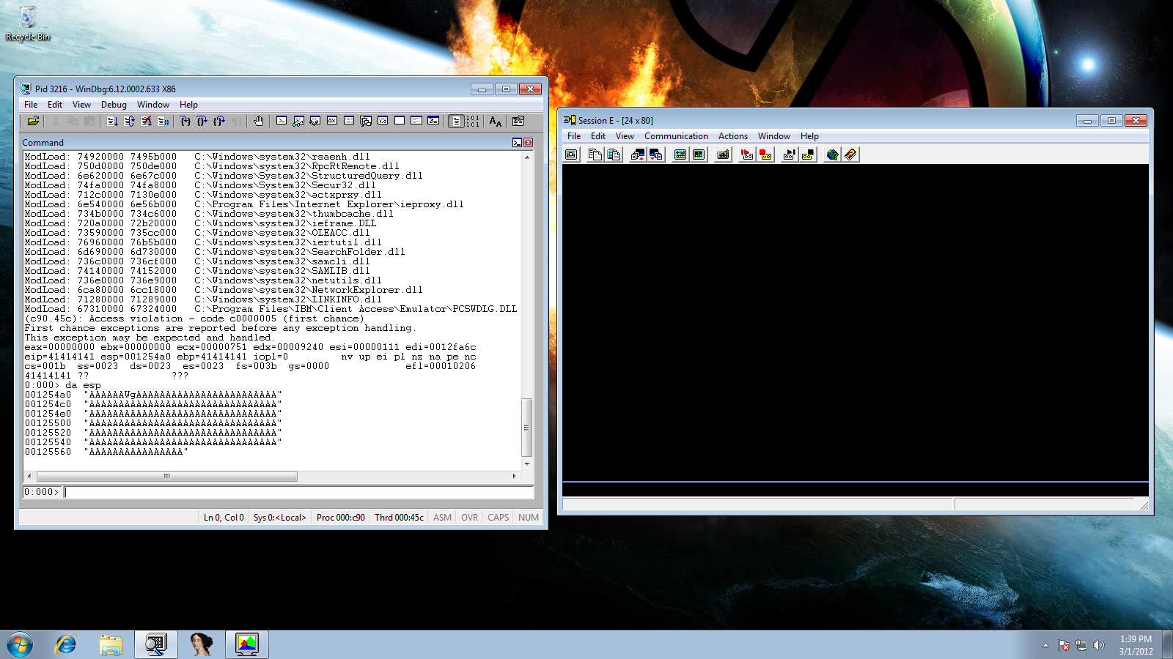Click Help index book icon in Session E

[850, 154]
